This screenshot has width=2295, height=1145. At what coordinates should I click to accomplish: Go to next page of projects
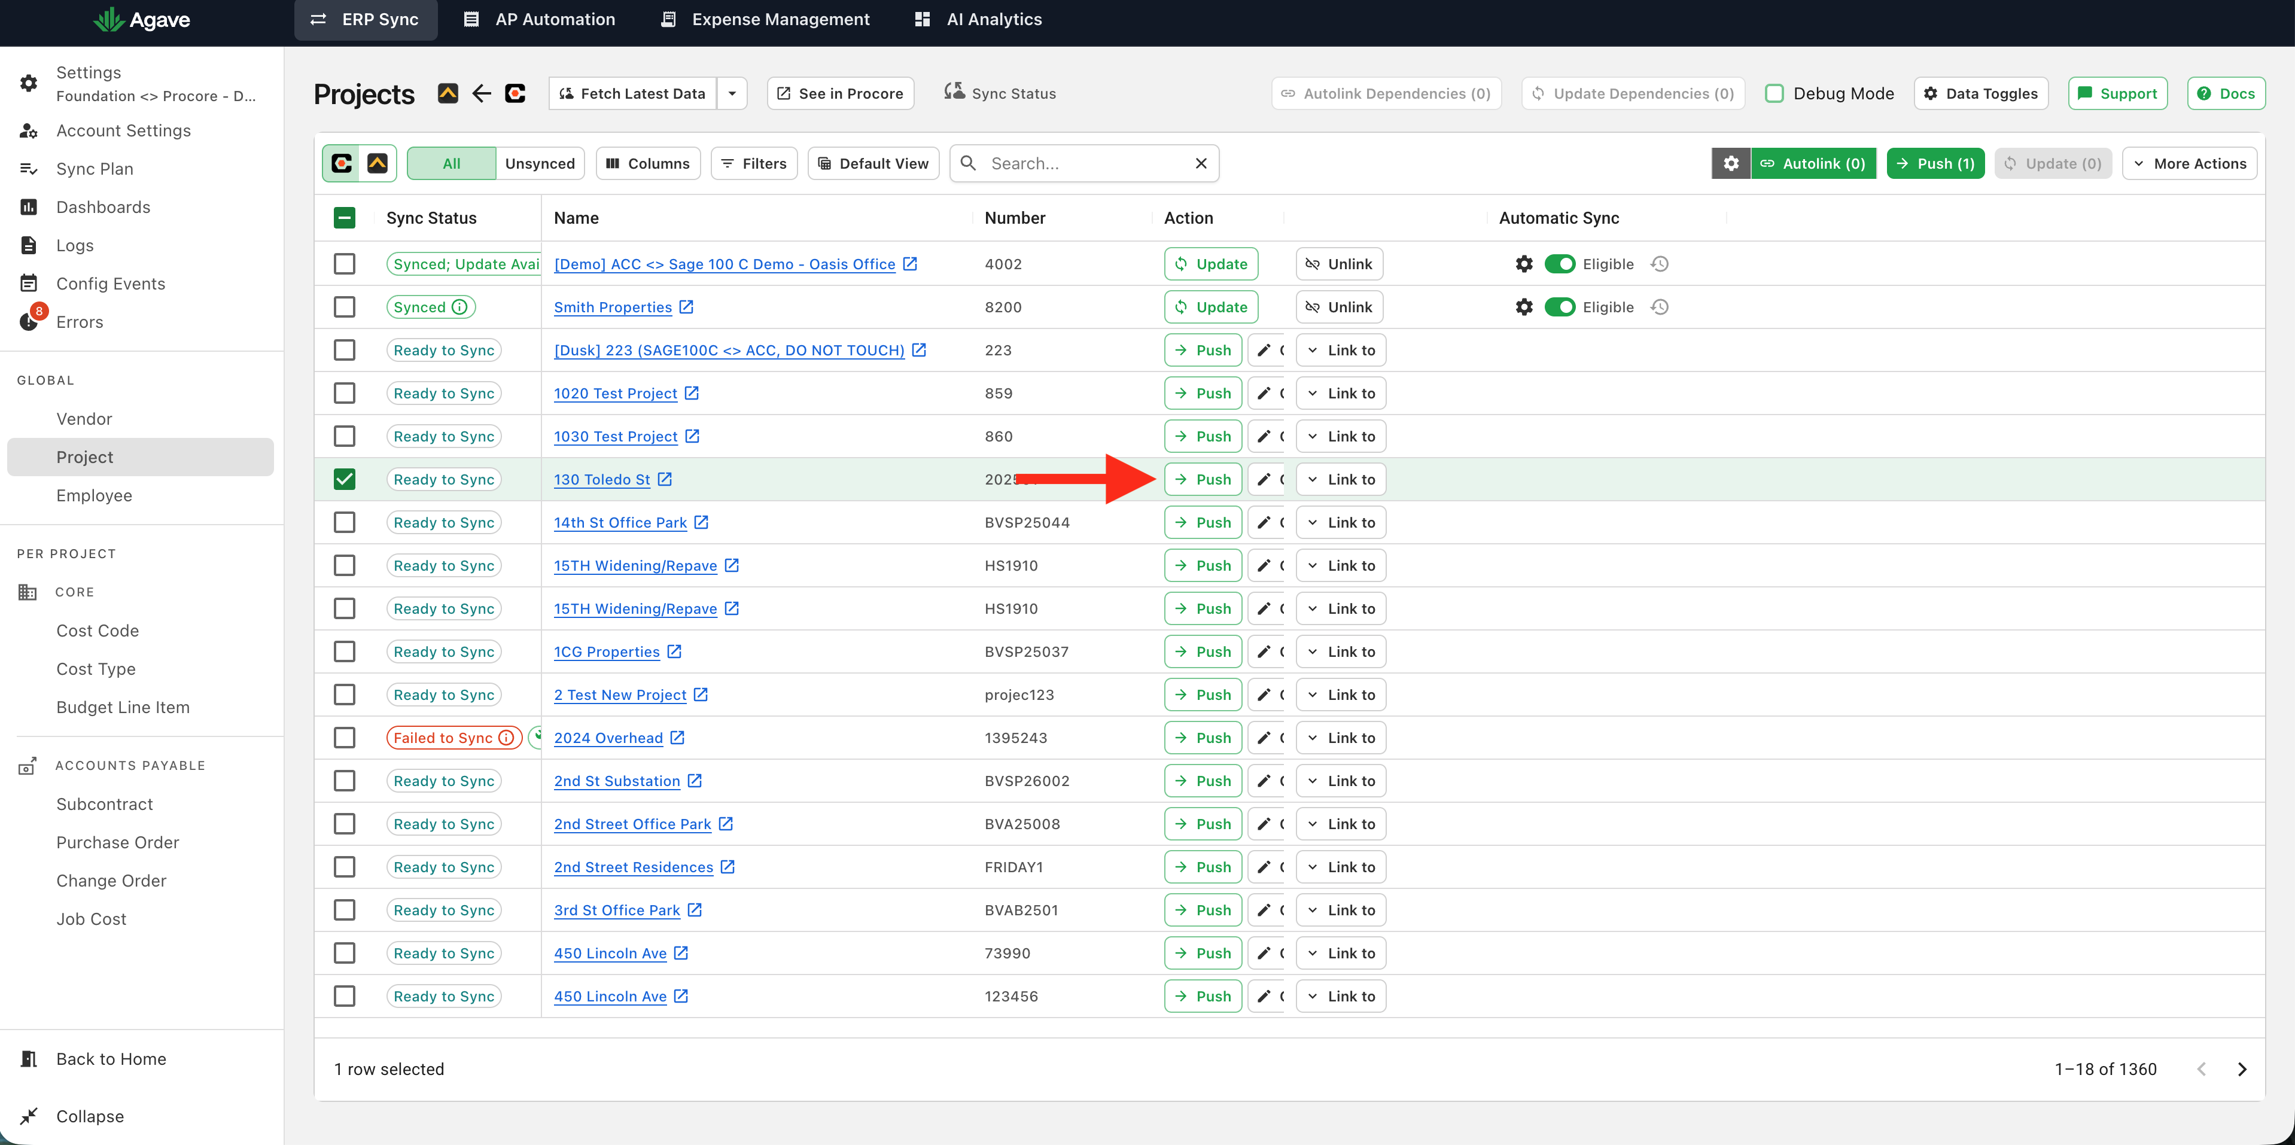coord(2242,1069)
